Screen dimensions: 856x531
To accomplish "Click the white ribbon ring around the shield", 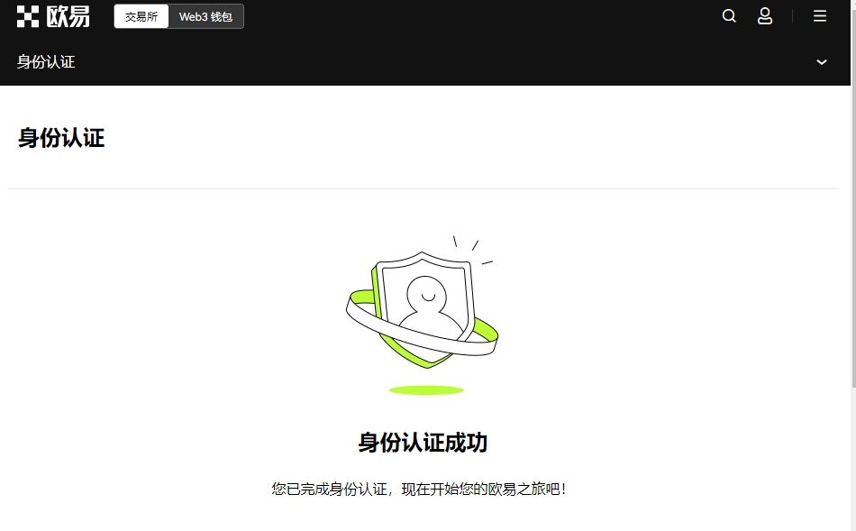I will pyautogui.click(x=422, y=324).
